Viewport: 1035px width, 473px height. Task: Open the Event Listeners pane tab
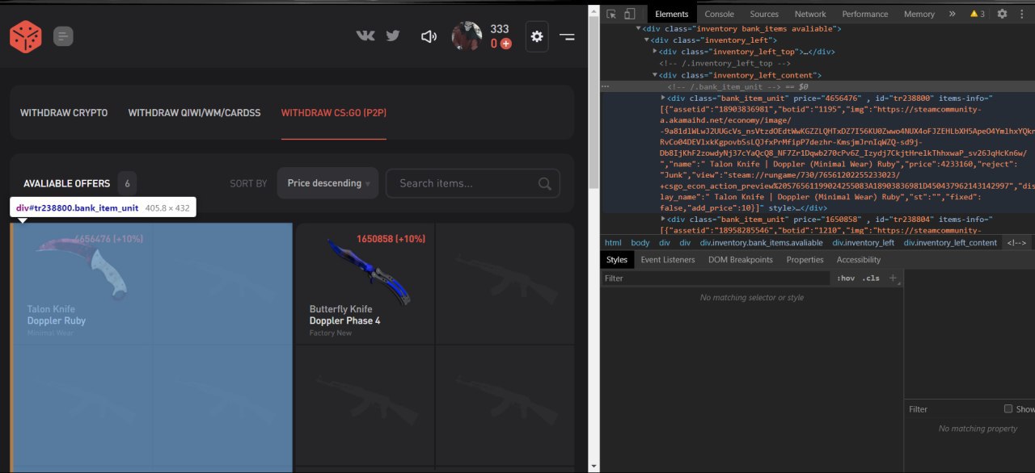[668, 260]
